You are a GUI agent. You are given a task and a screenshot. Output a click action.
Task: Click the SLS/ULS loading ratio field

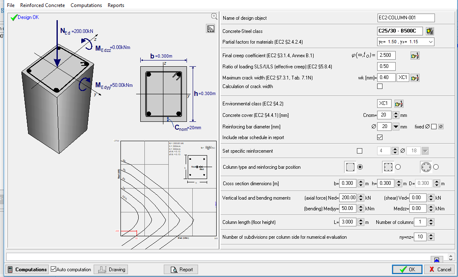pos(387,66)
